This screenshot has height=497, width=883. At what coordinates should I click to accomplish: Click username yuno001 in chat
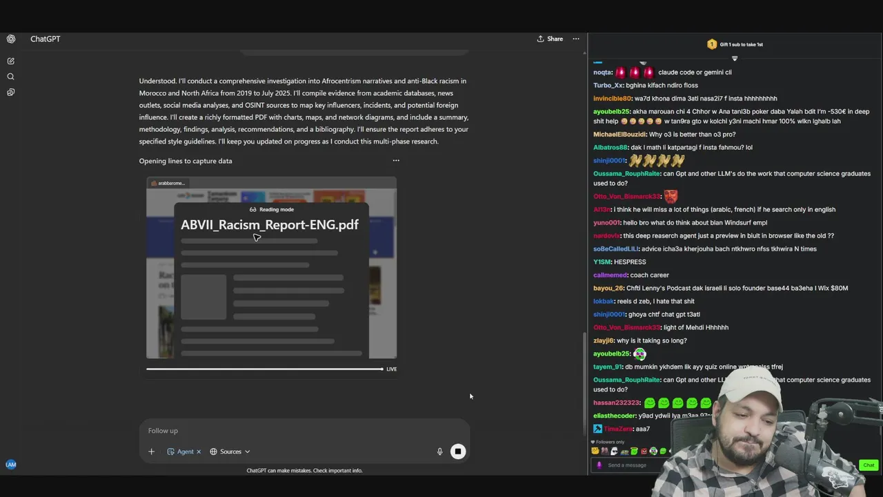click(606, 222)
